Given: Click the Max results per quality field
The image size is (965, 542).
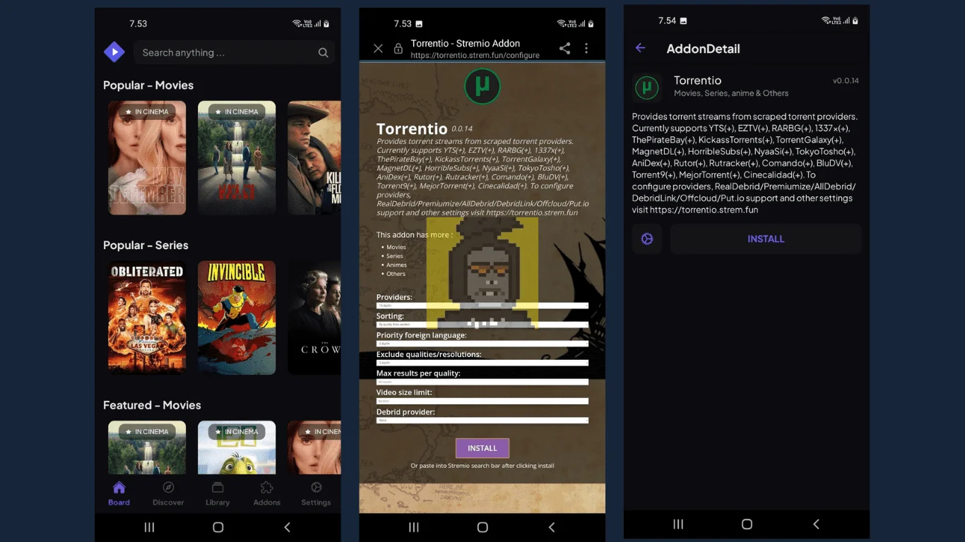Looking at the screenshot, I should [482, 382].
